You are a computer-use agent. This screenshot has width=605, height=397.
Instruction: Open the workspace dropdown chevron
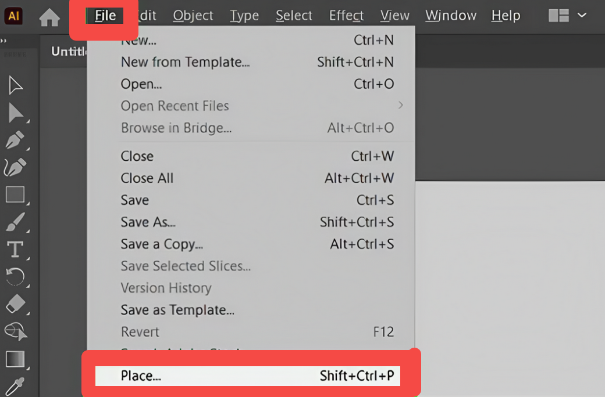pos(582,16)
